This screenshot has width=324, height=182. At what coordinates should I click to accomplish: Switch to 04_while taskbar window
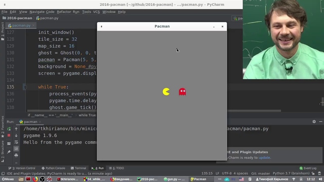click(x=94, y=179)
